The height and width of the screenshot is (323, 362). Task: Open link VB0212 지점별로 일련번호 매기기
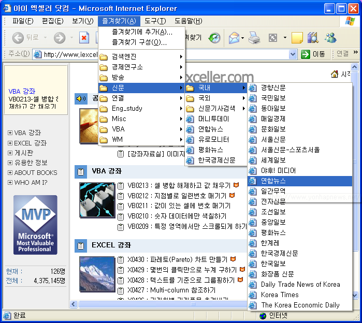tap(177, 196)
